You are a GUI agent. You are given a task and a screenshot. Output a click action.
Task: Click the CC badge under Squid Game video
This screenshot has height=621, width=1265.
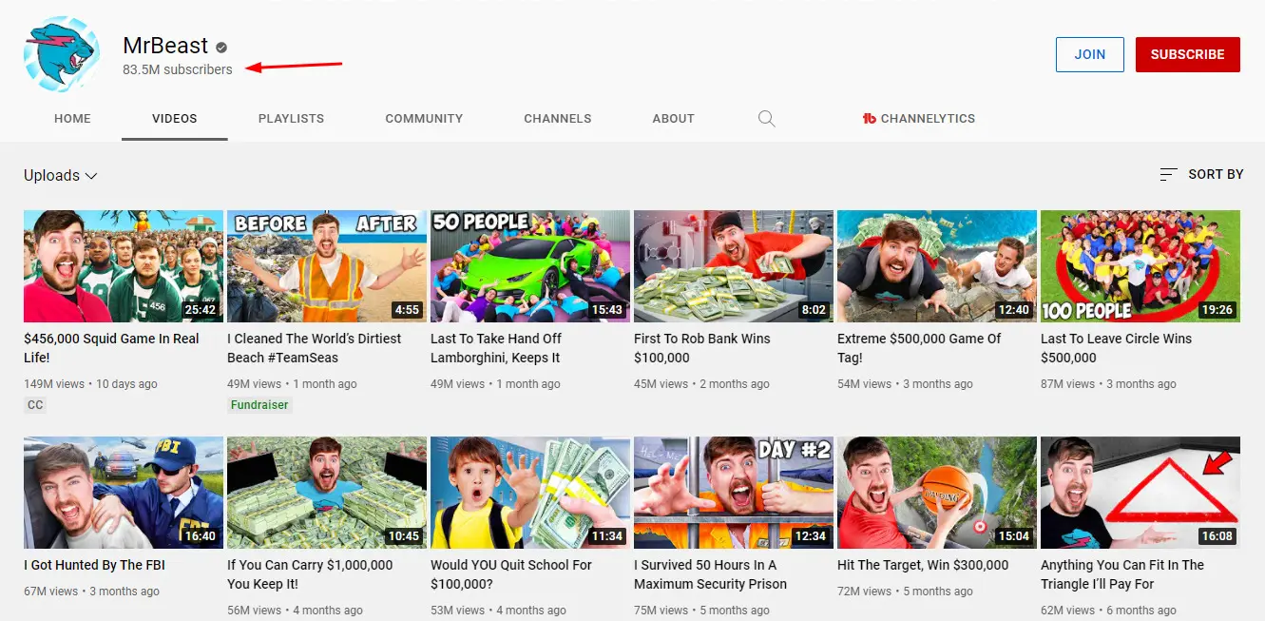(x=35, y=405)
